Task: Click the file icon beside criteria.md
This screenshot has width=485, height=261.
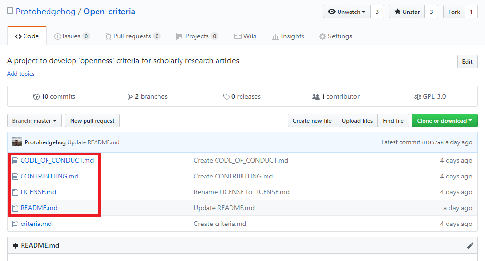Action: (x=15, y=224)
